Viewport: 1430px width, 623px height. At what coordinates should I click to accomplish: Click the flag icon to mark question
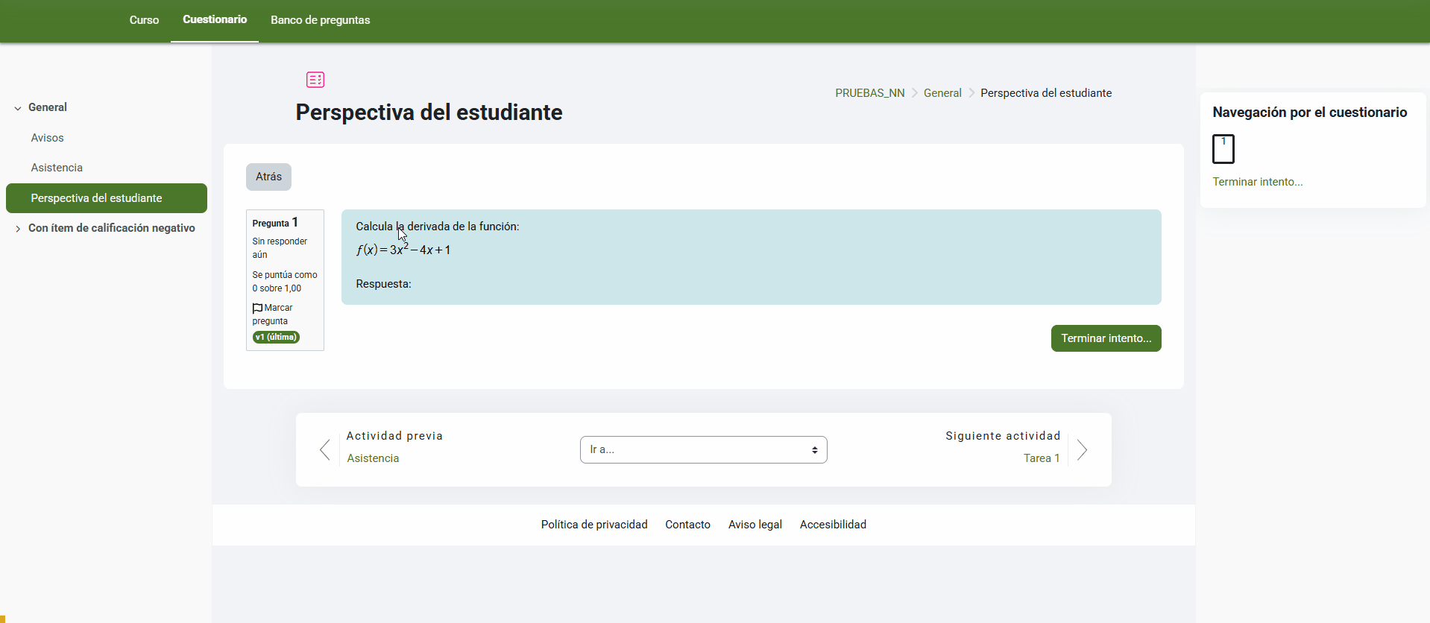257,308
